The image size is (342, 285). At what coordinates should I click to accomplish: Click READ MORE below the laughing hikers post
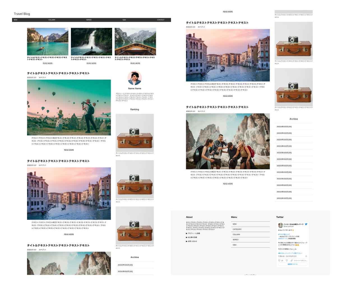(x=228, y=184)
